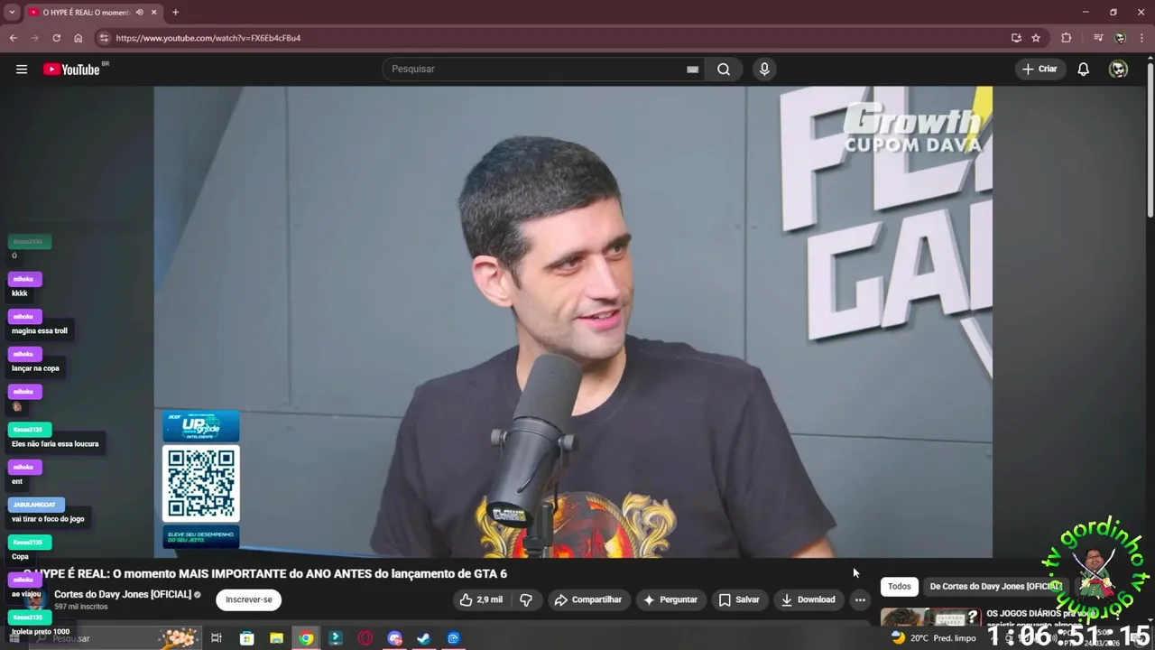Select the Todos filter chip
The image size is (1155, 650).
pyautogui.click(x=900, y=586)
